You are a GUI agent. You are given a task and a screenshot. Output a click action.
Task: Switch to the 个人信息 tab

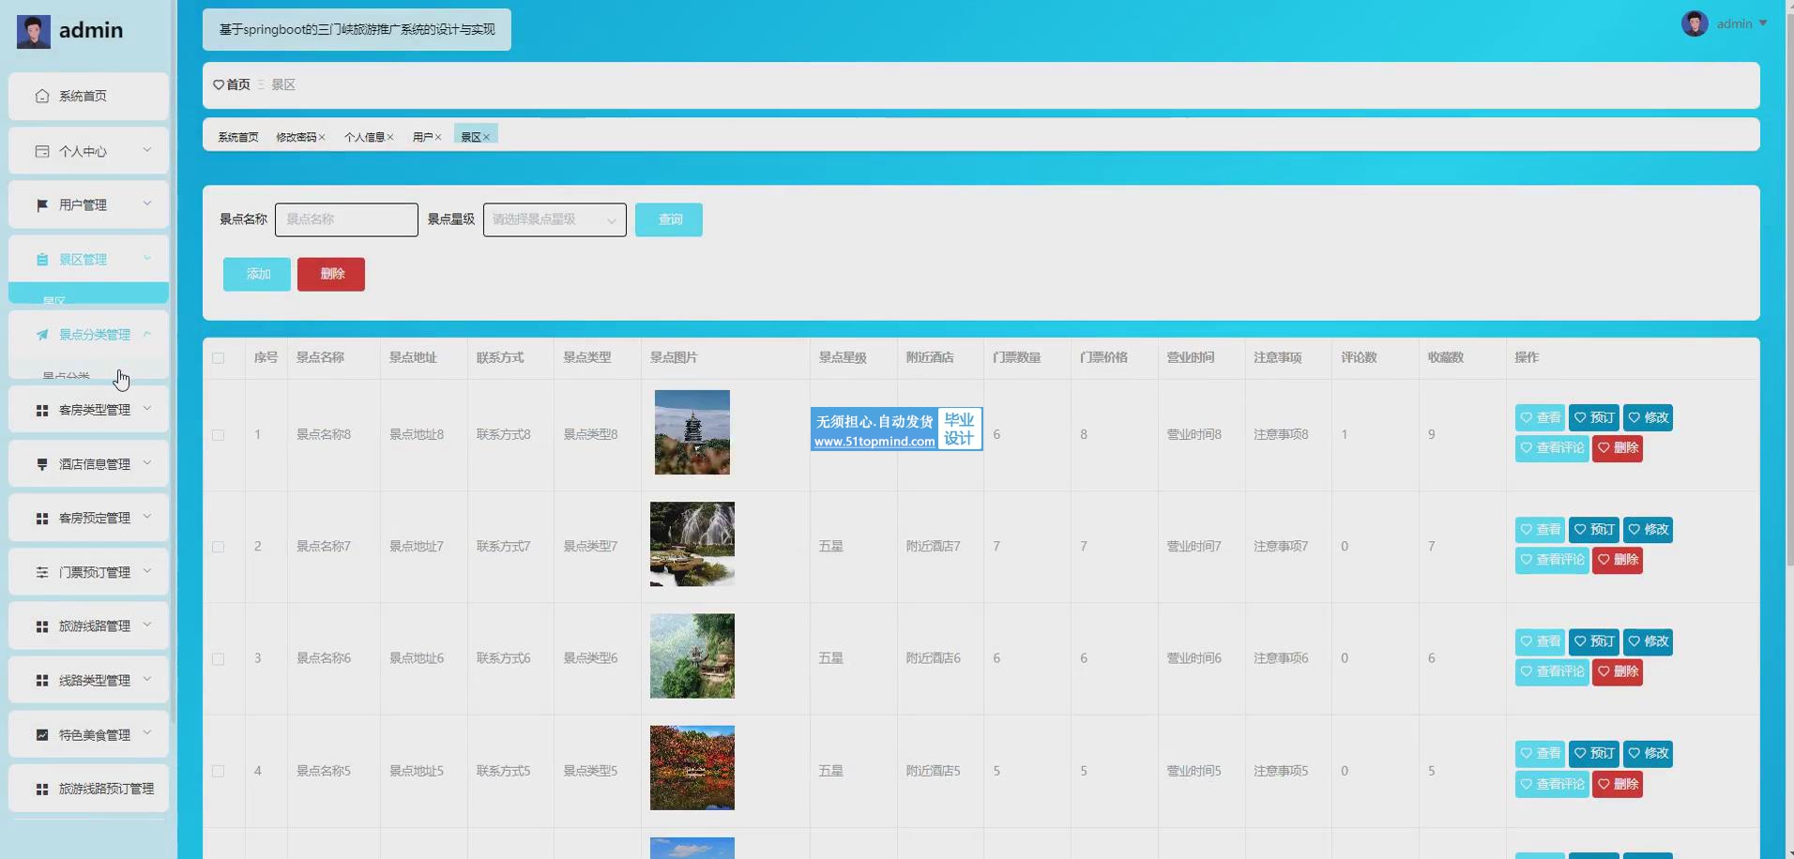click(364, 137)
